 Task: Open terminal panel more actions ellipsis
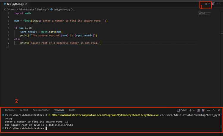(208, 110)
